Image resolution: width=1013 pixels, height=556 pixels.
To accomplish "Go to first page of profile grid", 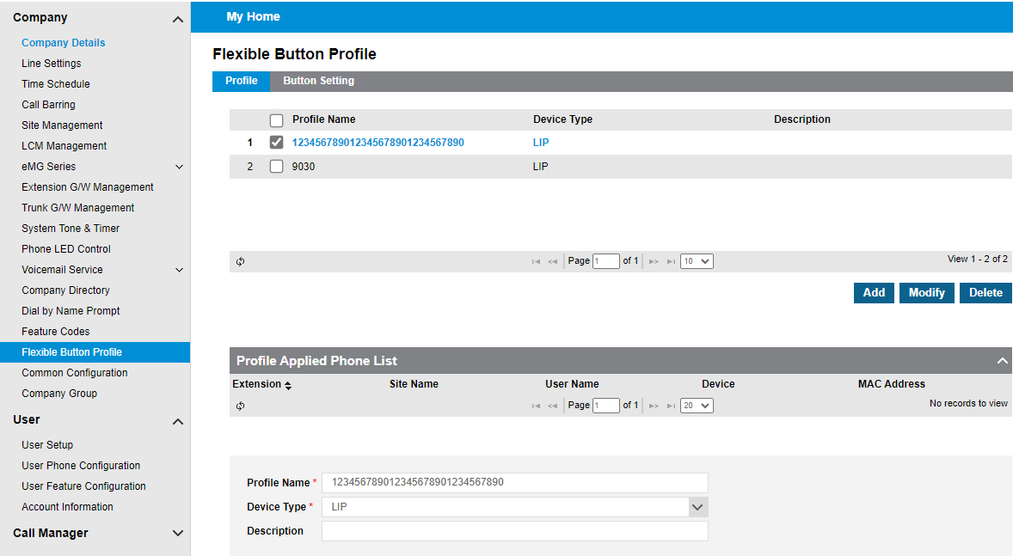I will click(x=537, y=261).
